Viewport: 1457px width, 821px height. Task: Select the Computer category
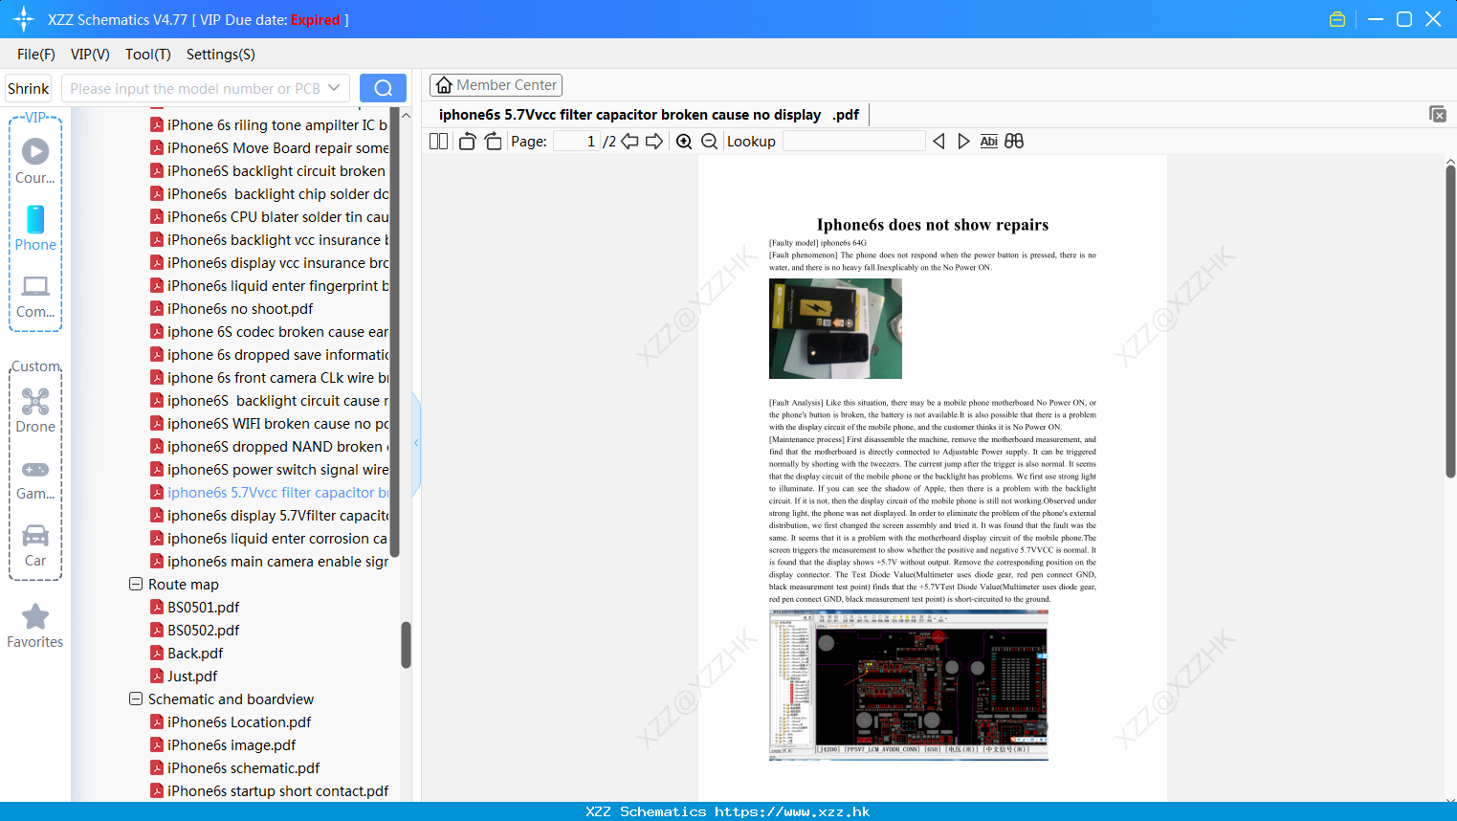35,296
